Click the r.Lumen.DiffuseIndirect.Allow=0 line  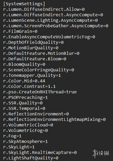[x=44, y=9]
